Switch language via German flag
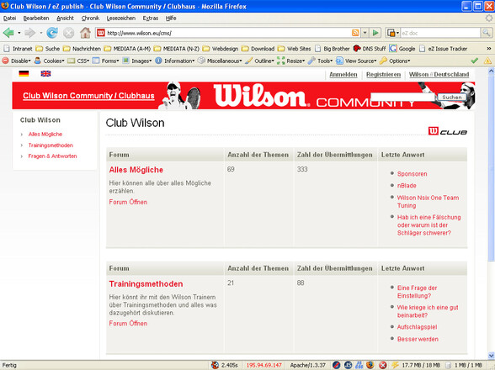This screenshot has height=370, width=495. (x=24, y=74)
